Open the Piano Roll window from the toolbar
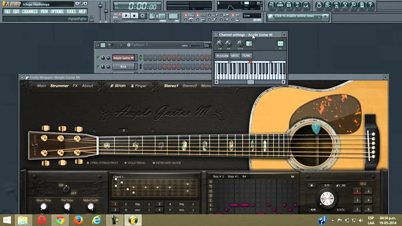Image resolution: width=402 pixels, height=226 pixels. 289,5
